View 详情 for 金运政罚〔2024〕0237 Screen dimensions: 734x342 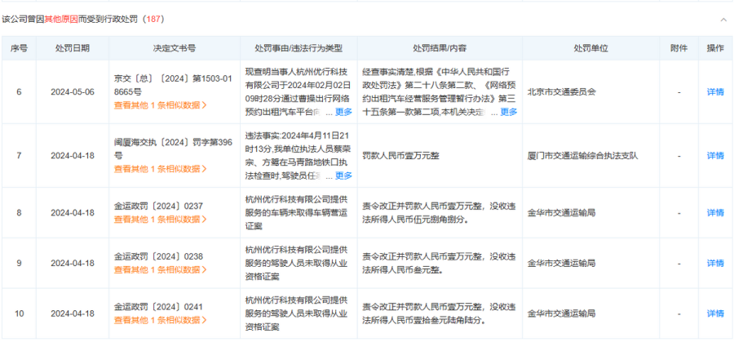point(714,212)
